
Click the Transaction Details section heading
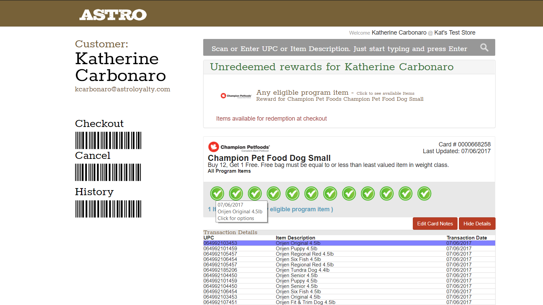(230, 232)
